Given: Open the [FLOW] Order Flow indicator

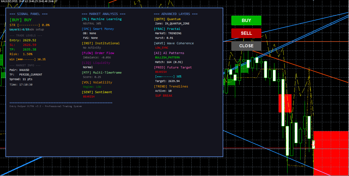Looking at the screenshot, I should tap(98, 53).
